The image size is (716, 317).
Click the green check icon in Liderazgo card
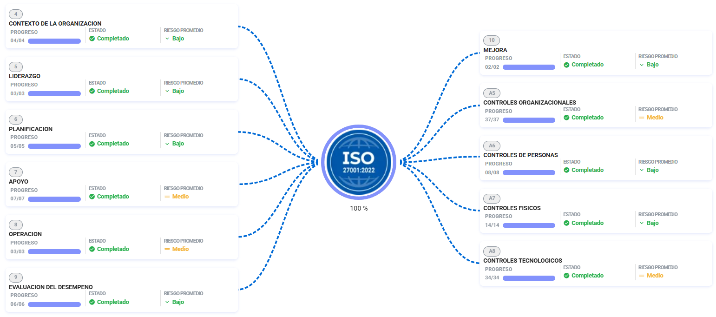click(x=92, y=91)
